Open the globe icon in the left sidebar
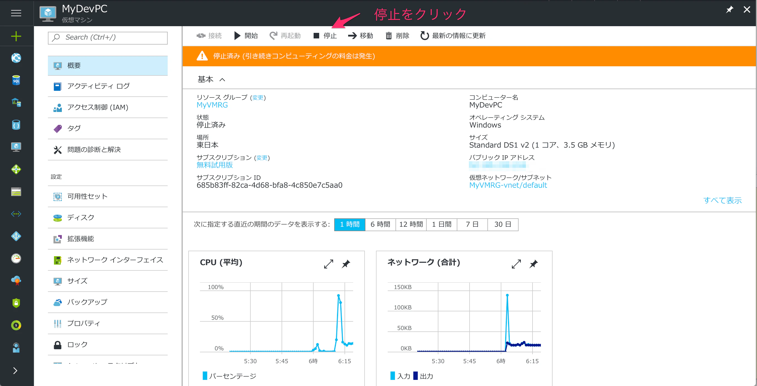 (x=16, y=58)
